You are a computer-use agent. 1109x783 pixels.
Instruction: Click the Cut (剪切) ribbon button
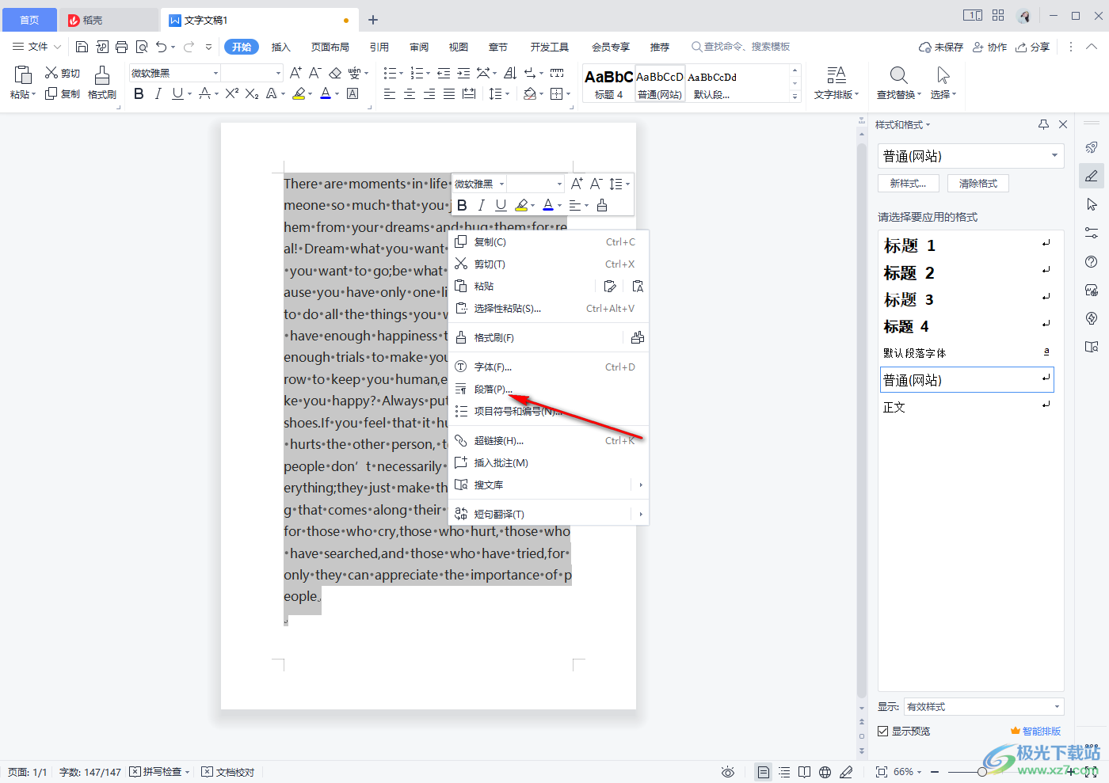(x=63, y=73)
